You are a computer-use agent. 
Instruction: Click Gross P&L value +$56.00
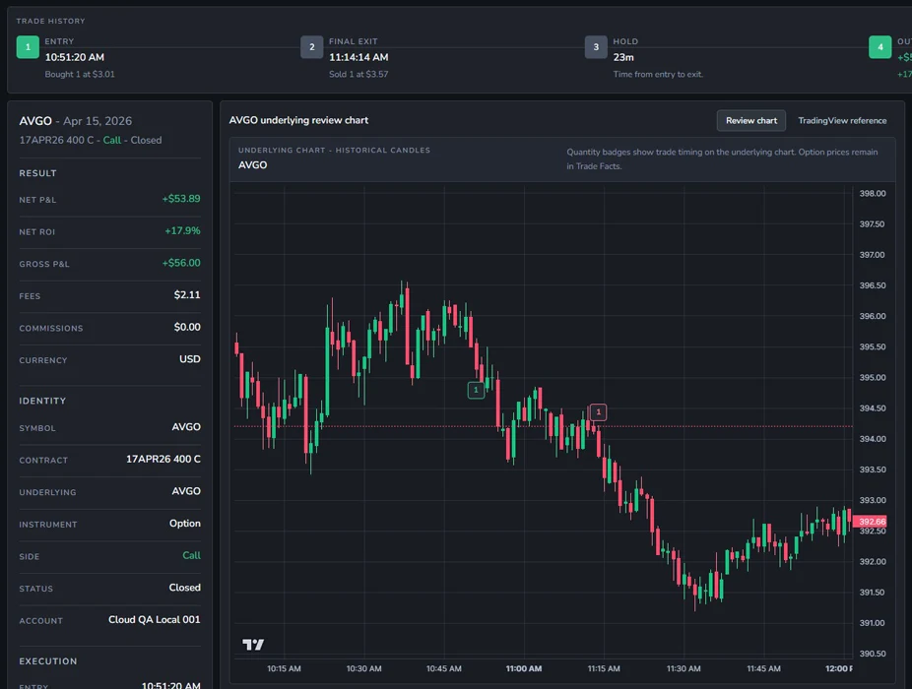(x=181, y=263)
